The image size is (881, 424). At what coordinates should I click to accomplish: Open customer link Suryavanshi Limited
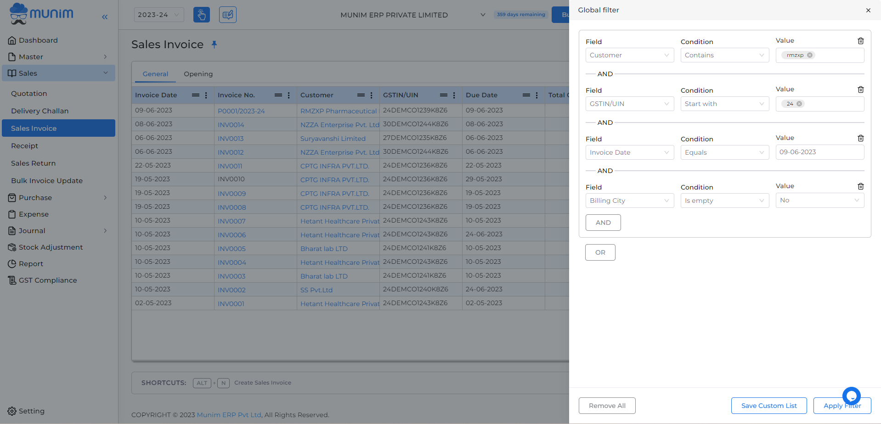tap(333, 139)
